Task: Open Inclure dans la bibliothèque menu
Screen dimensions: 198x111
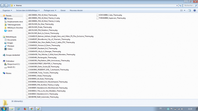Action: click(28, 11)
